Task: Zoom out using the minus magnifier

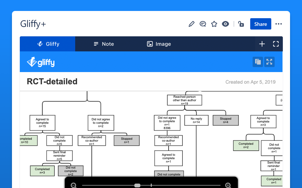Action: coord(74,185)
